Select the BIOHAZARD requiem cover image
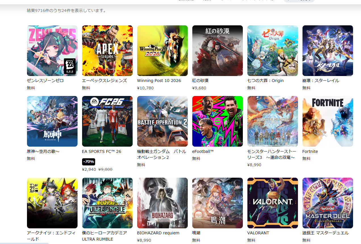 coord(162,203)
